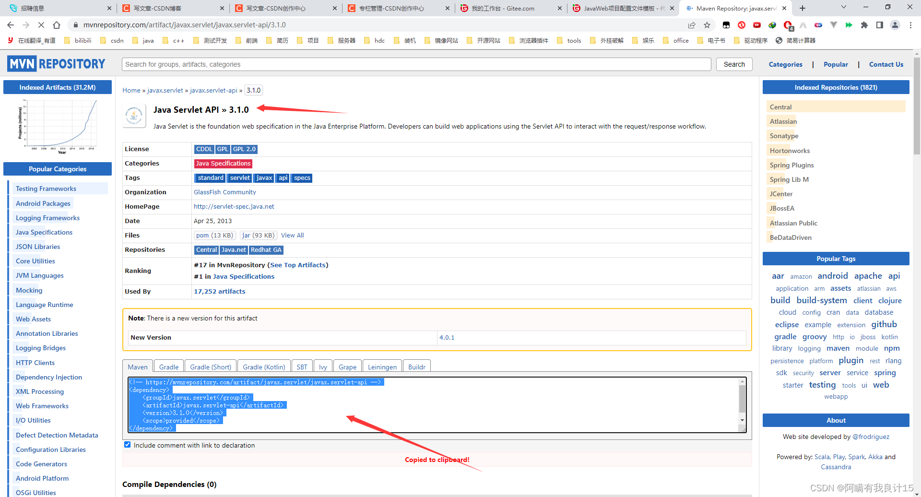Screen dimensions: 921x497
Task: Open the Tampermonkey extension icon
Action: (726, 25)
